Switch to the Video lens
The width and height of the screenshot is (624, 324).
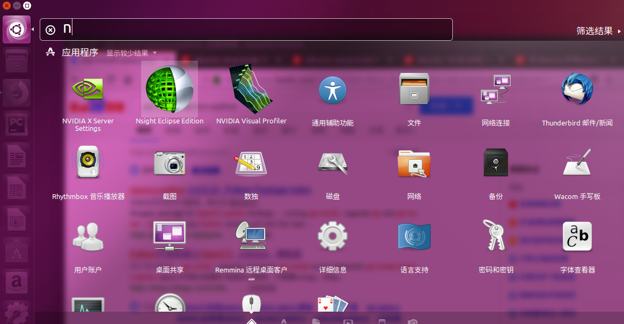pos(348,321)
